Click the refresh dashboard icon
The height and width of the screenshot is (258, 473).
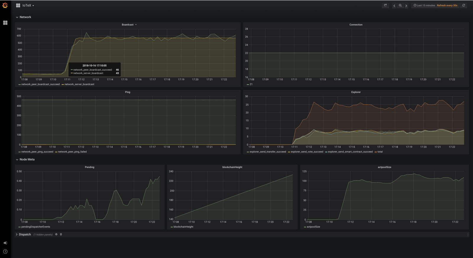(464, 5)
